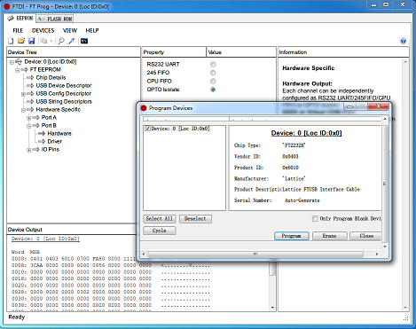Click the arrow icon next to Driver
The width and height of the screenshot is (416, 329).
[x=42, y=142]
